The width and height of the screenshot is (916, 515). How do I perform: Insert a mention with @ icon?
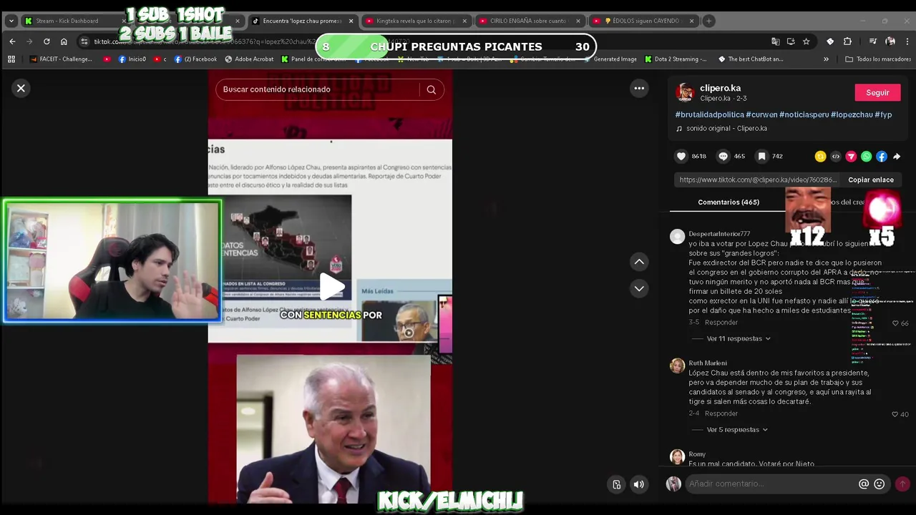864,484
